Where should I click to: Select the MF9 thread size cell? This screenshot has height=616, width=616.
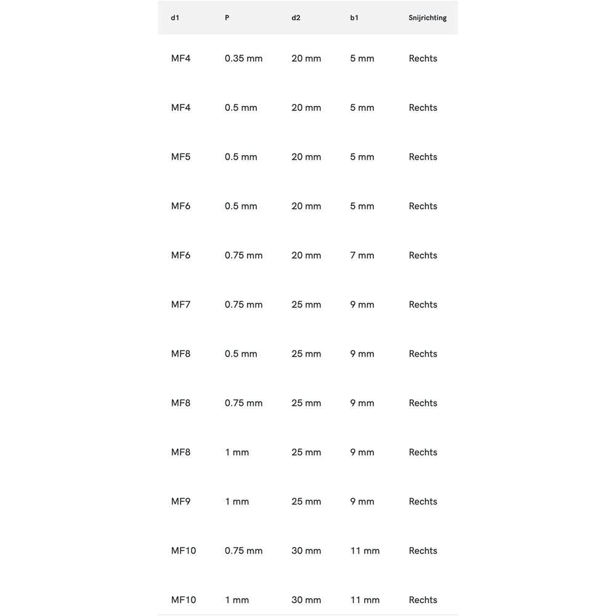pos(180,502)
